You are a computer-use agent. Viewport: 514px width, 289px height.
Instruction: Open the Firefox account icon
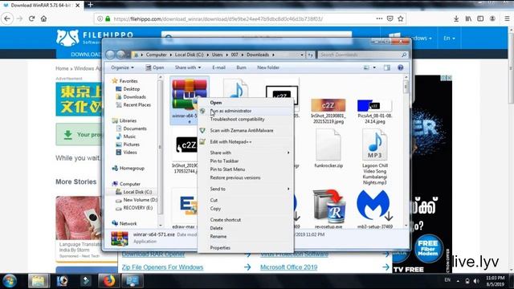pyautogui.click(x=492, y=18)
